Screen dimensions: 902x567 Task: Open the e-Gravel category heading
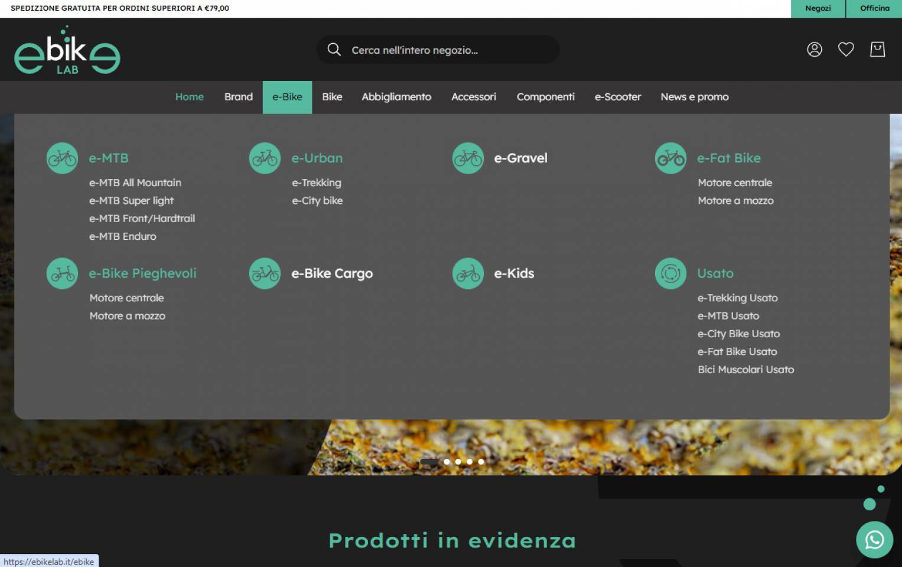click(521, 158)
